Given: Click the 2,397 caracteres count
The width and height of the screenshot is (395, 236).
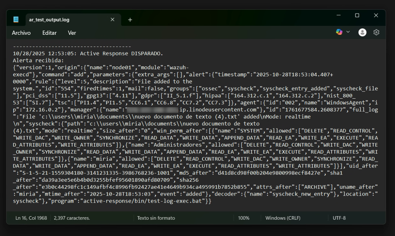Looking at the screenshot, I should point(72,218).
